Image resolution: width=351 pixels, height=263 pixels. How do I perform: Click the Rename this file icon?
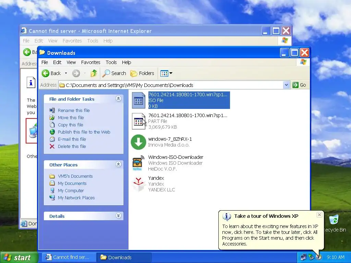click(x=52, y=110)
